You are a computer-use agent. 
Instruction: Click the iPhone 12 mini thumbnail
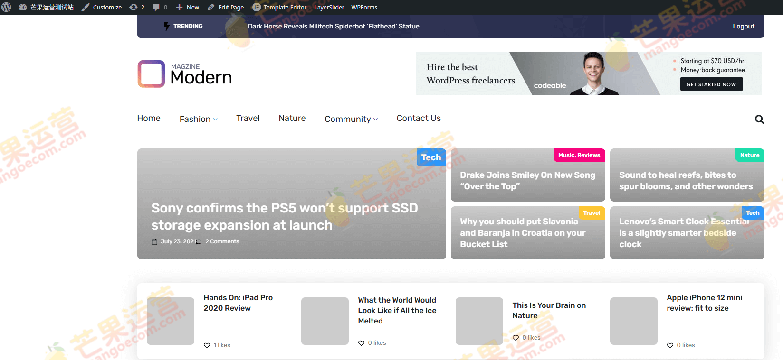[634, 321]
